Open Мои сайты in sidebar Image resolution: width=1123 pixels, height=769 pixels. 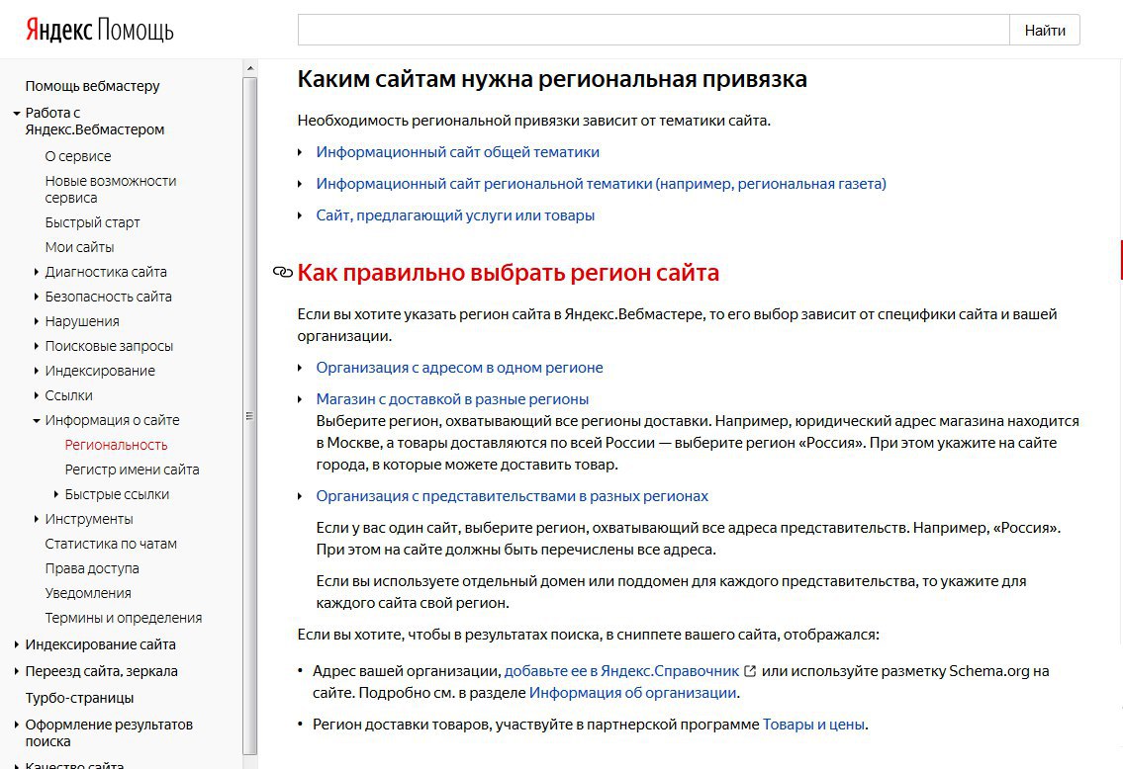[x=79, y=247]
